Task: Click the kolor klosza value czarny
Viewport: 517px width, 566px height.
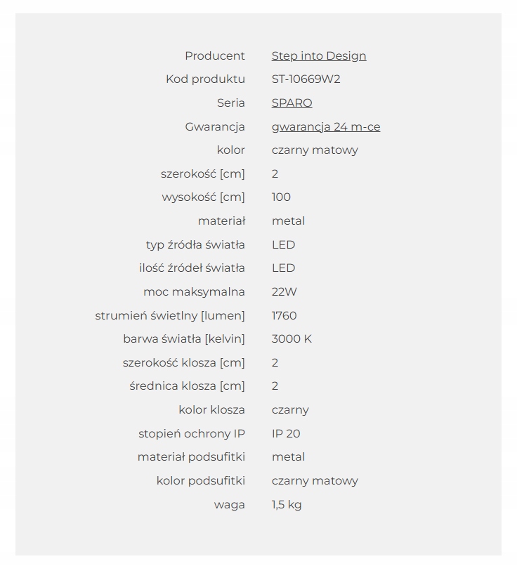Action: (290, 410)
